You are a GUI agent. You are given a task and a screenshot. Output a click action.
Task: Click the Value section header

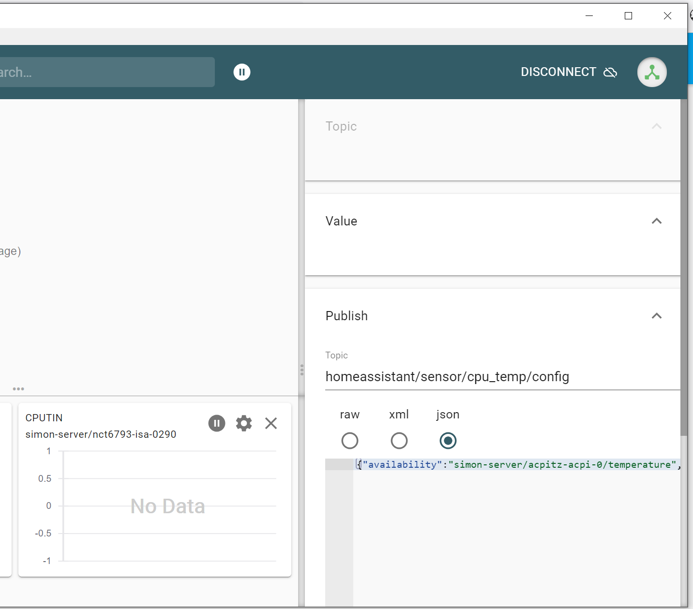[341, 221]
